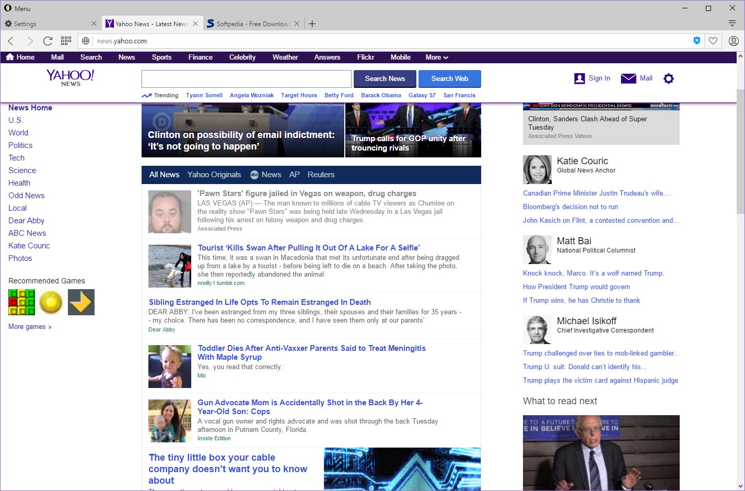Screen dimensions: 745x491
Task: Click the browser Forward arrow
Action: coord(30,41)
